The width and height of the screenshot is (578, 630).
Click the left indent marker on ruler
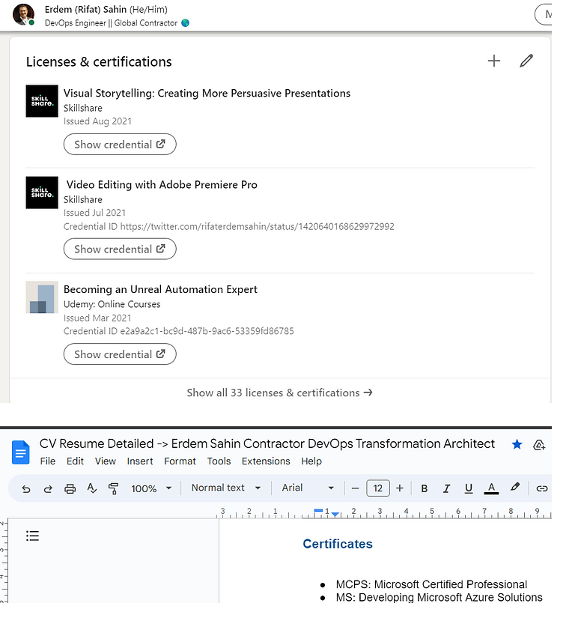(x=335, y=515)
